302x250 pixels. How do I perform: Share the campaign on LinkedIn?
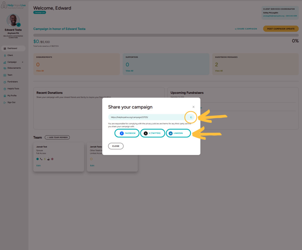click(x=178, y=133)
